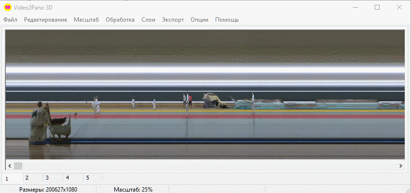Switch to layer tab 2

click(x=33, y=178)
